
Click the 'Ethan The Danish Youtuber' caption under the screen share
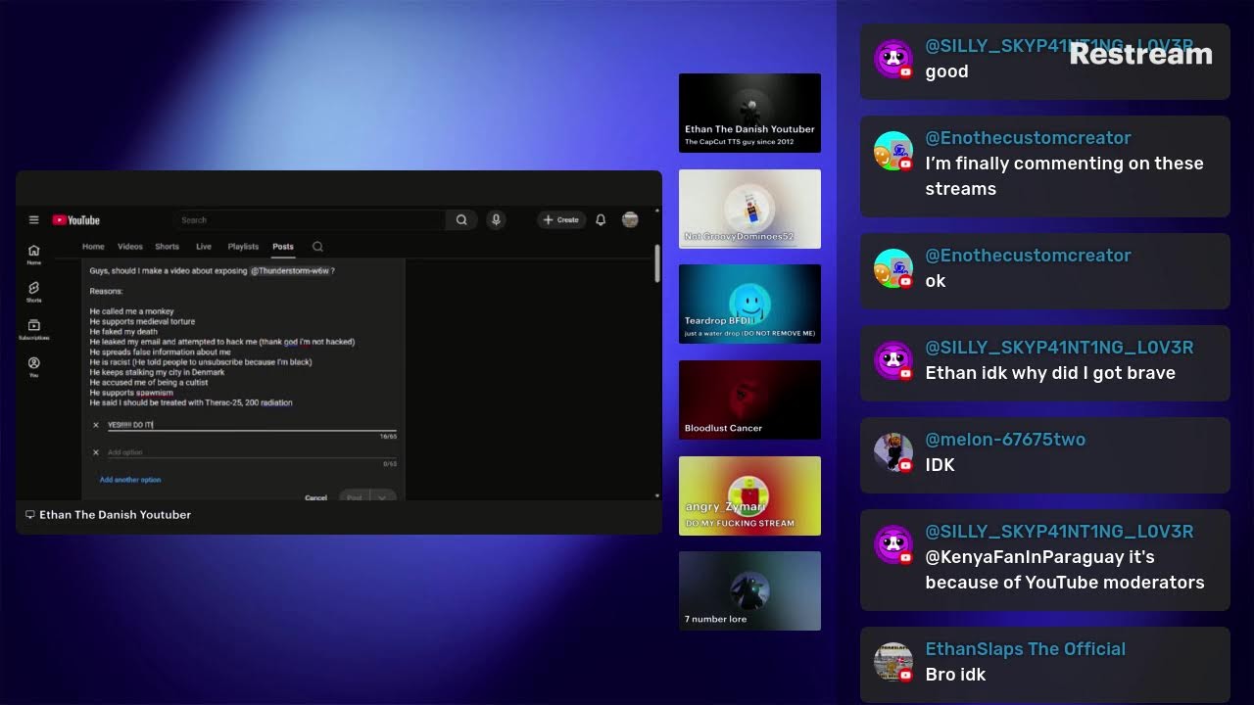tap(115, 515)
